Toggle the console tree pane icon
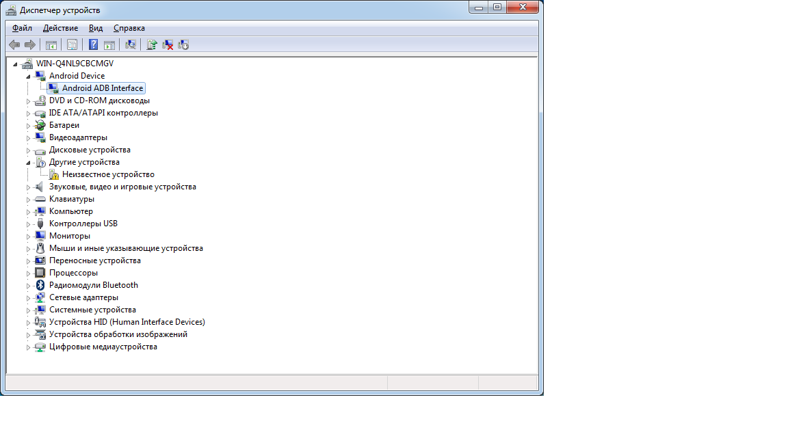 (x=51, y=44)
